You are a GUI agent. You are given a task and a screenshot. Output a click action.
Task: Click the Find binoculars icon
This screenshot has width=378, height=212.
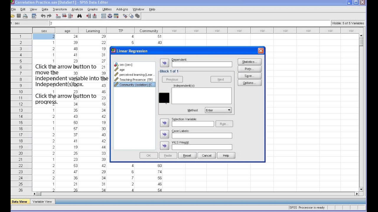pos(79,16)
